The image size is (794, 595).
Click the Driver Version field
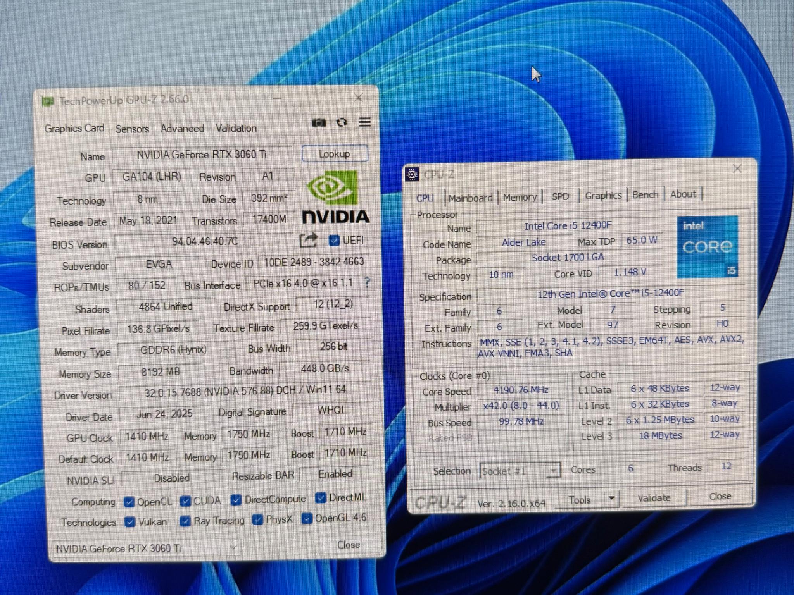245,391
